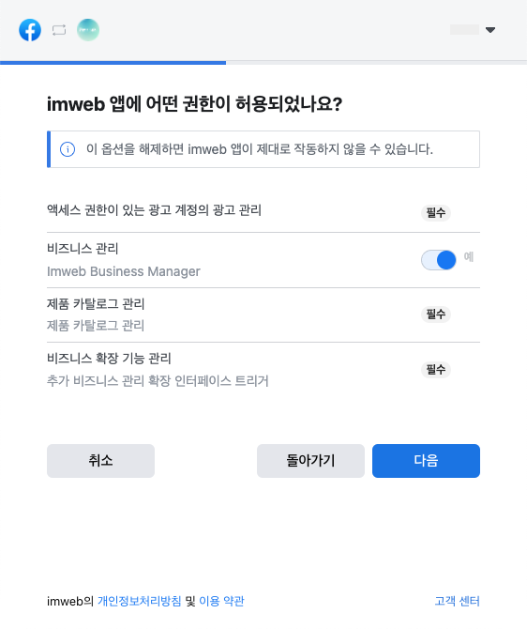527x629 pixels.
Task: Click the sync arrows icon
Action: point(59,30)
